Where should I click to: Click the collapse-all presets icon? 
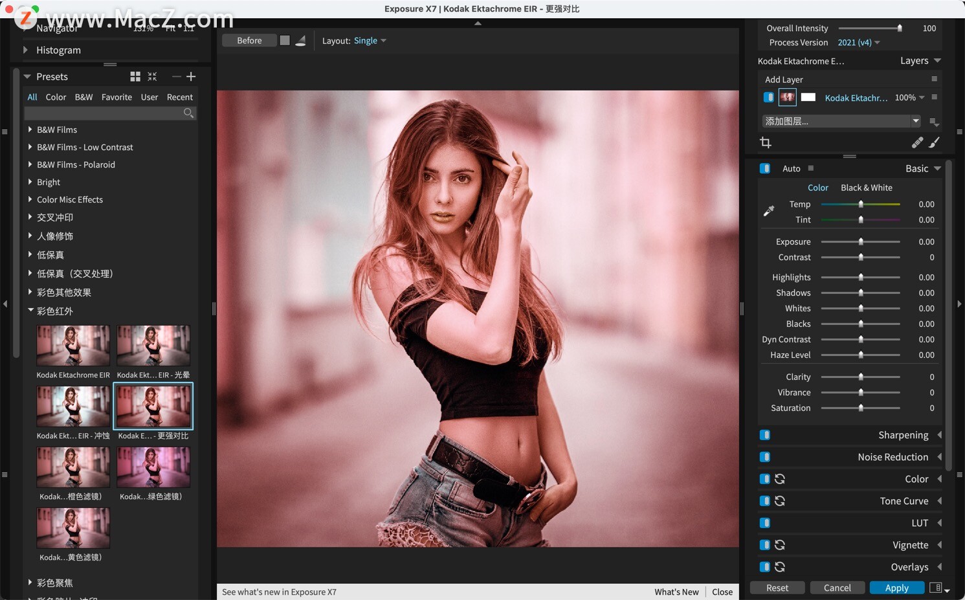click(152, 76)
